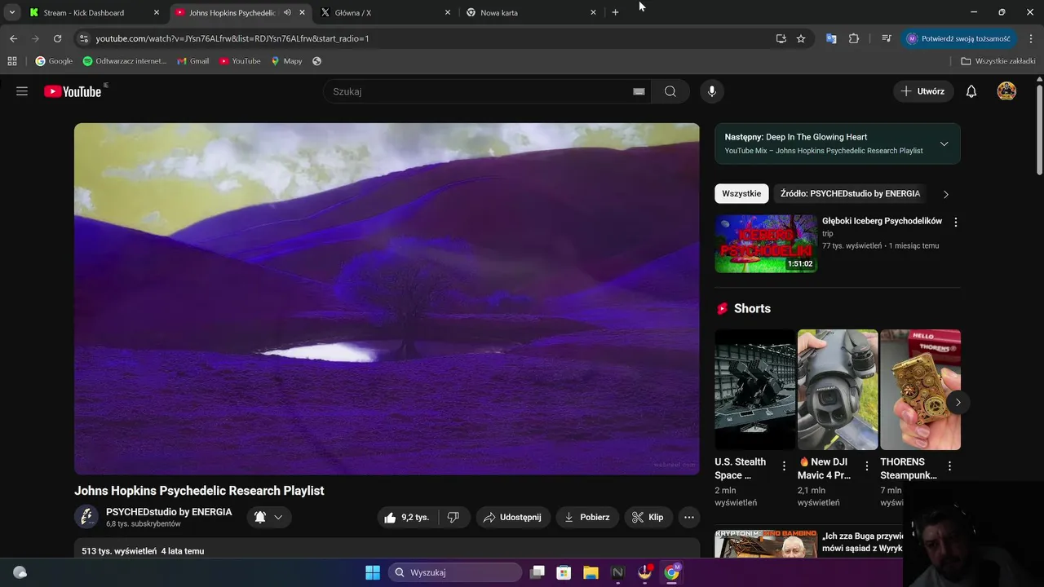Open the media control icon in the Chrome toolbar
The image size is (1044, 587).
[x=887, y=38]
